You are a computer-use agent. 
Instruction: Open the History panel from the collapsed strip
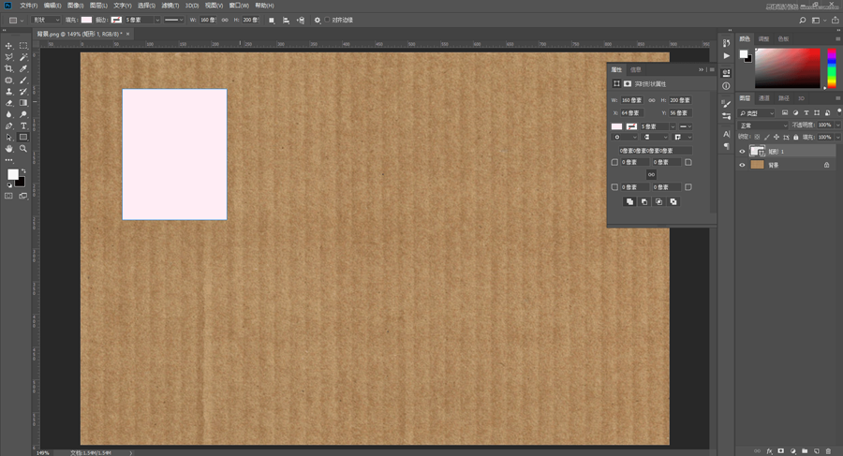coord(726,43)
